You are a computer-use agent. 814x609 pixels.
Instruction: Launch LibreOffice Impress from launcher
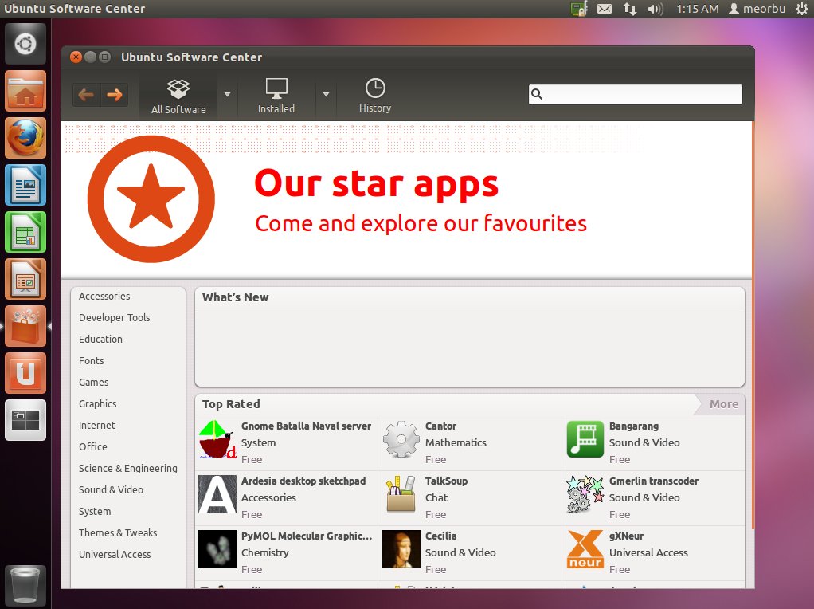25,279
